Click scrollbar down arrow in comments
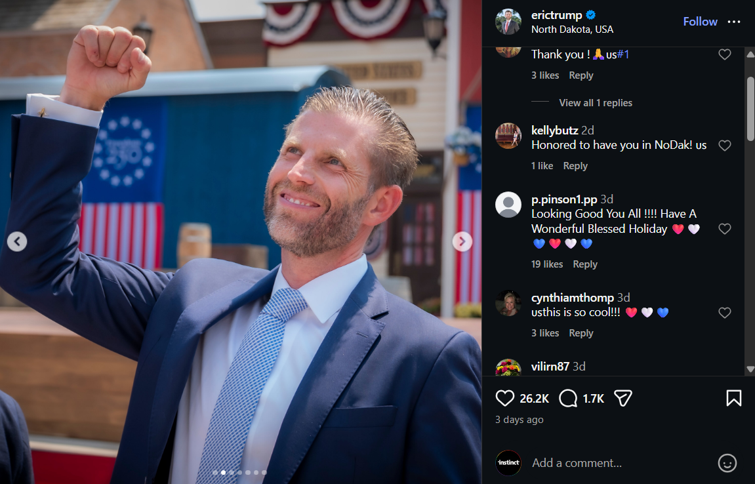 tap(750, 369)
